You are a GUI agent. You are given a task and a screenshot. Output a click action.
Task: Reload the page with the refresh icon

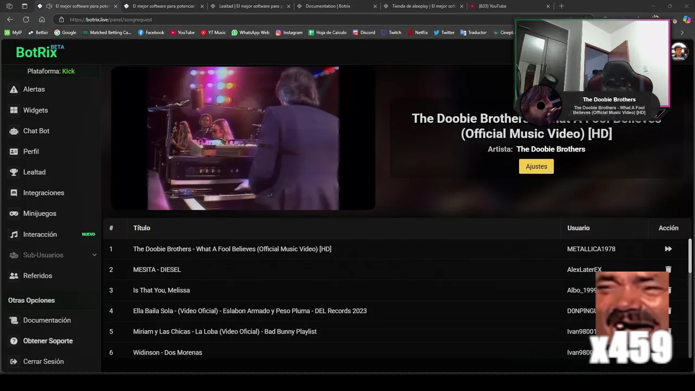click(26, 20)
